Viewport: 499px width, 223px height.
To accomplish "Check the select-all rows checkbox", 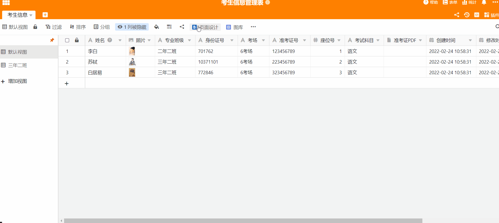I will tap(67, 40).
